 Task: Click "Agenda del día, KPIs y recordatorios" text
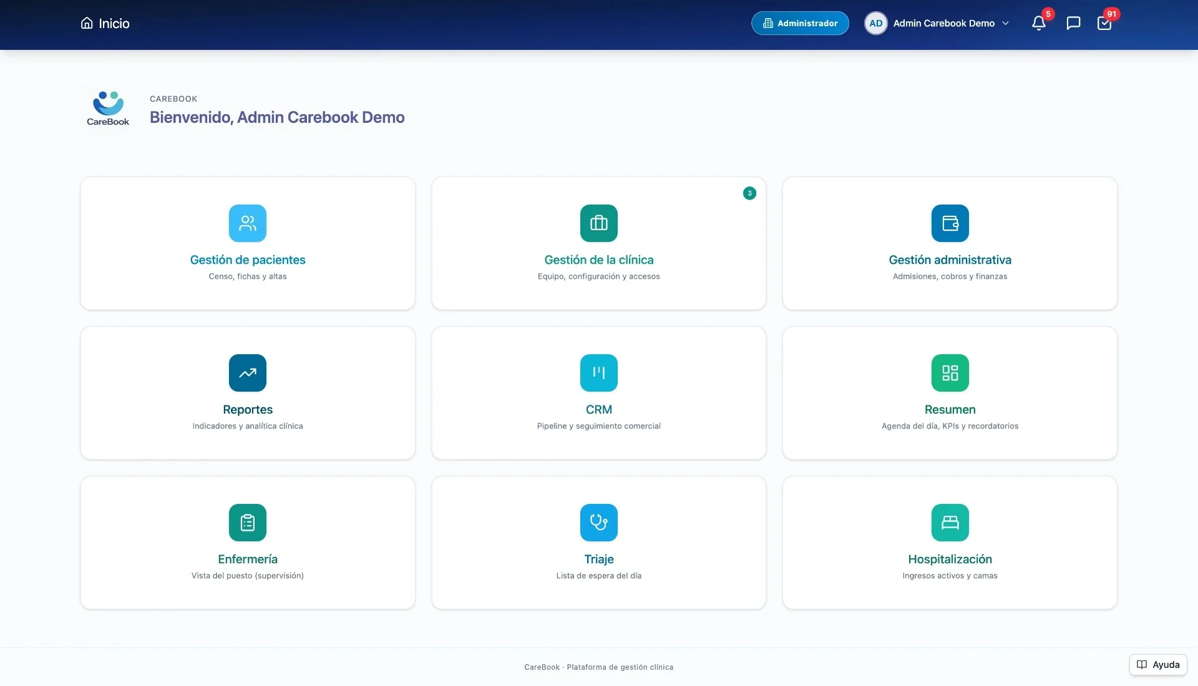point(950,426)
